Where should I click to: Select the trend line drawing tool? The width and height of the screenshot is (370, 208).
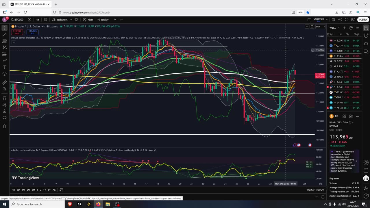click(x=5, y=35)
